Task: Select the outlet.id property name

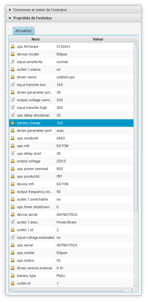Action: (23, 283)
